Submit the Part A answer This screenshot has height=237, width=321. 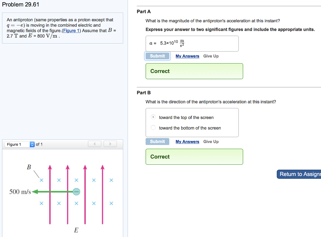[x=157, y=56]
